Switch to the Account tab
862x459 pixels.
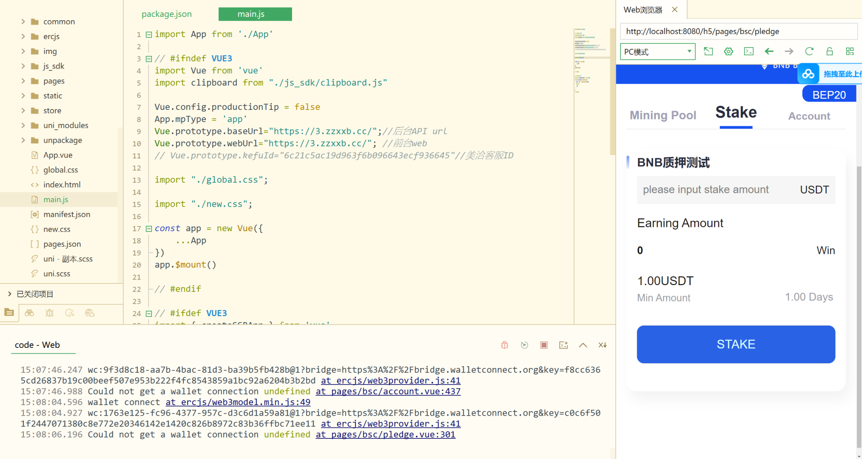(x=809, y=116)
